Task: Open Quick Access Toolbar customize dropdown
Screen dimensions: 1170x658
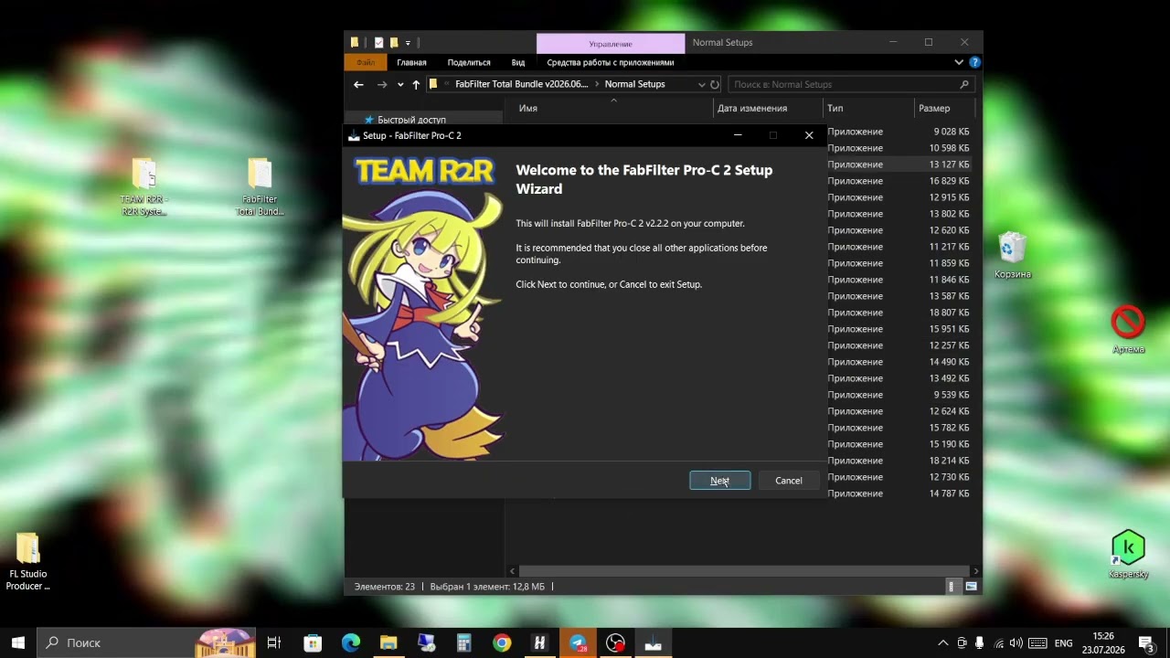Action: (x=408, y=43)
